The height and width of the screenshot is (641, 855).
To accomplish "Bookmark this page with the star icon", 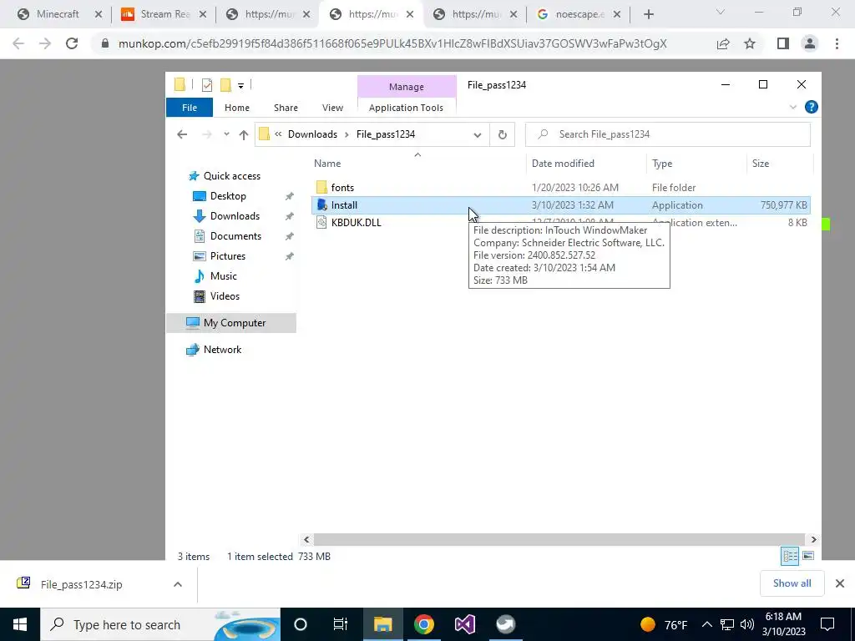I will point(750,44).
